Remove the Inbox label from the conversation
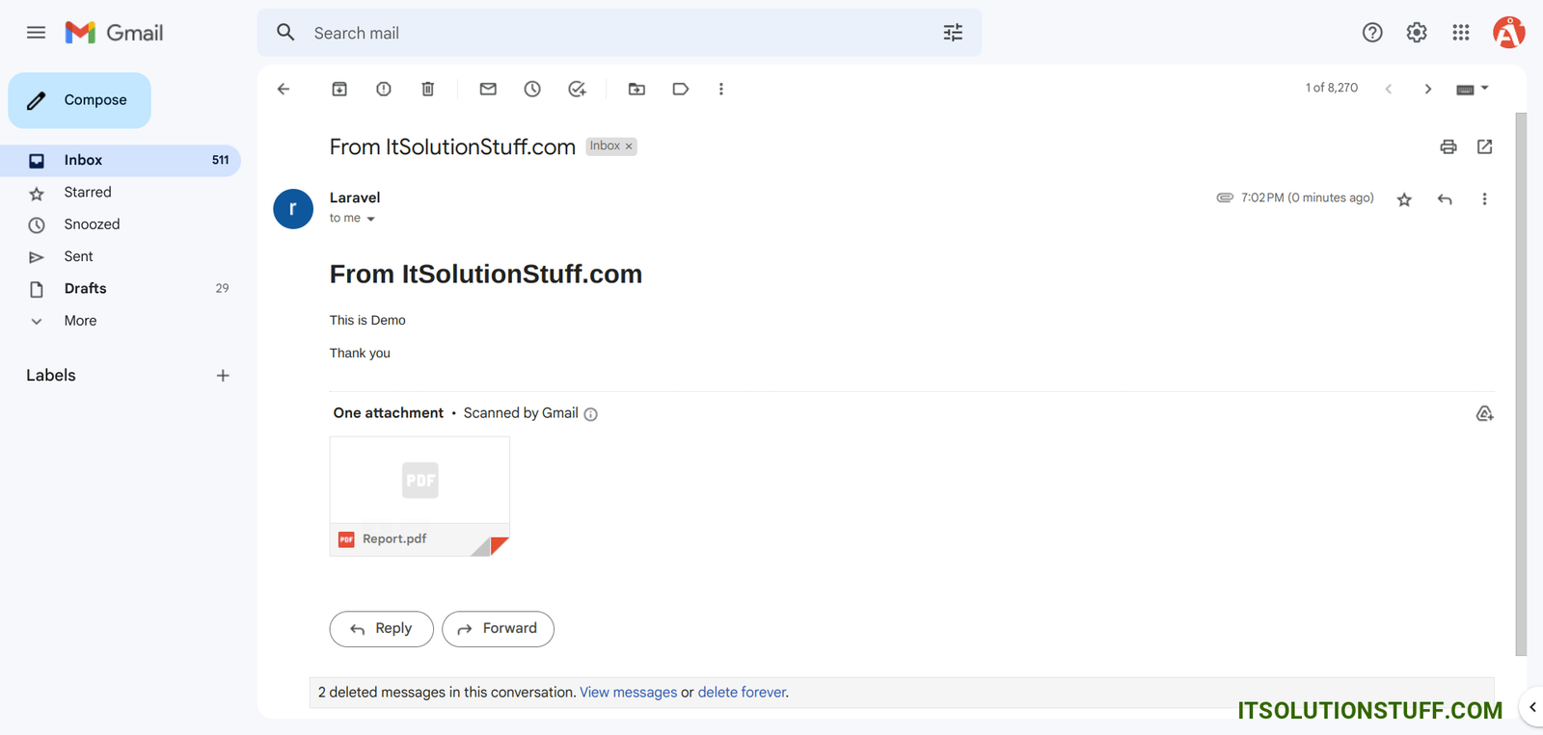 [x=629, y=146]
